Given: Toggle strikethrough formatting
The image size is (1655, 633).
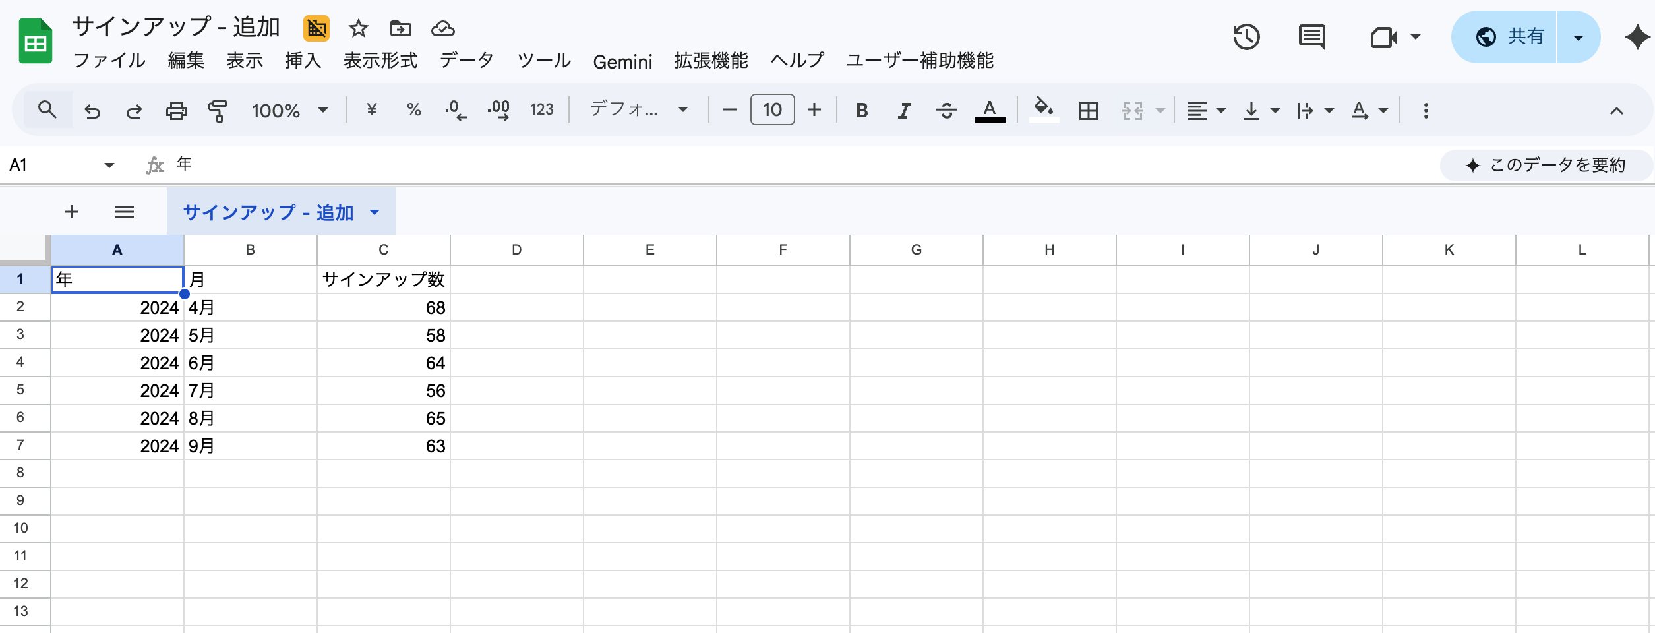Looking at the screenshot, I should coord(946,111).
